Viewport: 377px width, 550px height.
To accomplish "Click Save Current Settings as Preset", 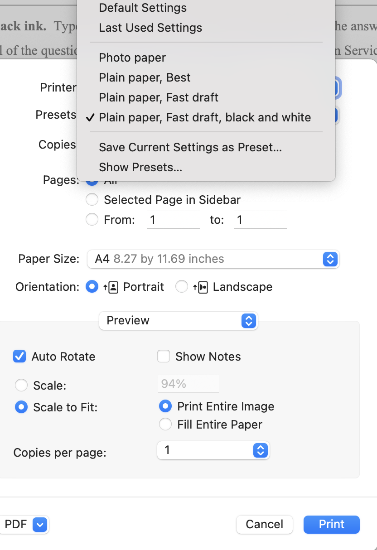I will click(x=190, y=148).
